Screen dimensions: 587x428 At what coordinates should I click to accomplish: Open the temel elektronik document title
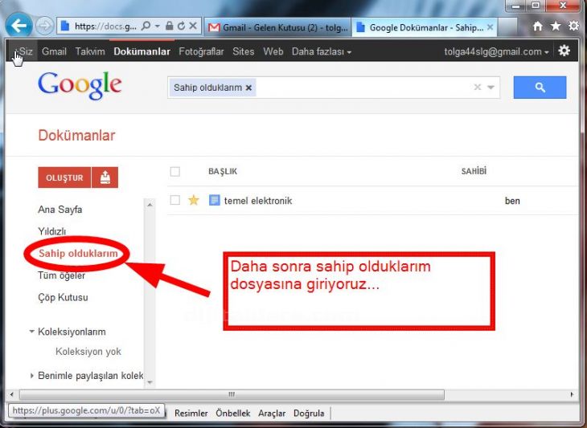point(258,201)
